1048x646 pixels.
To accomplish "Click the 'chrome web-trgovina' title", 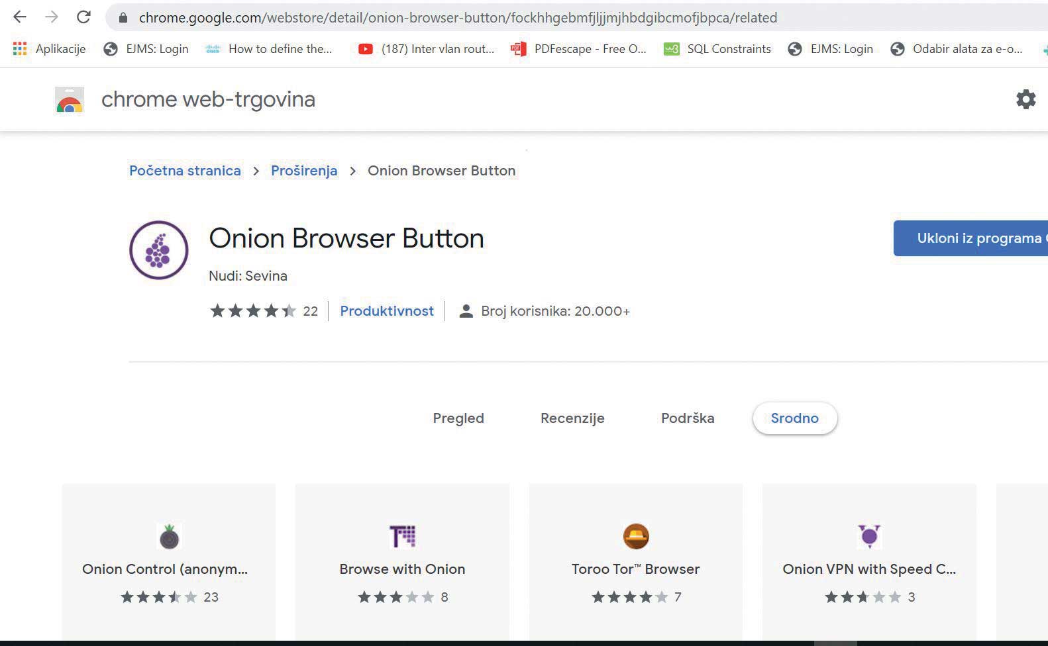I will pyautogui.click(x=208, y=99).
